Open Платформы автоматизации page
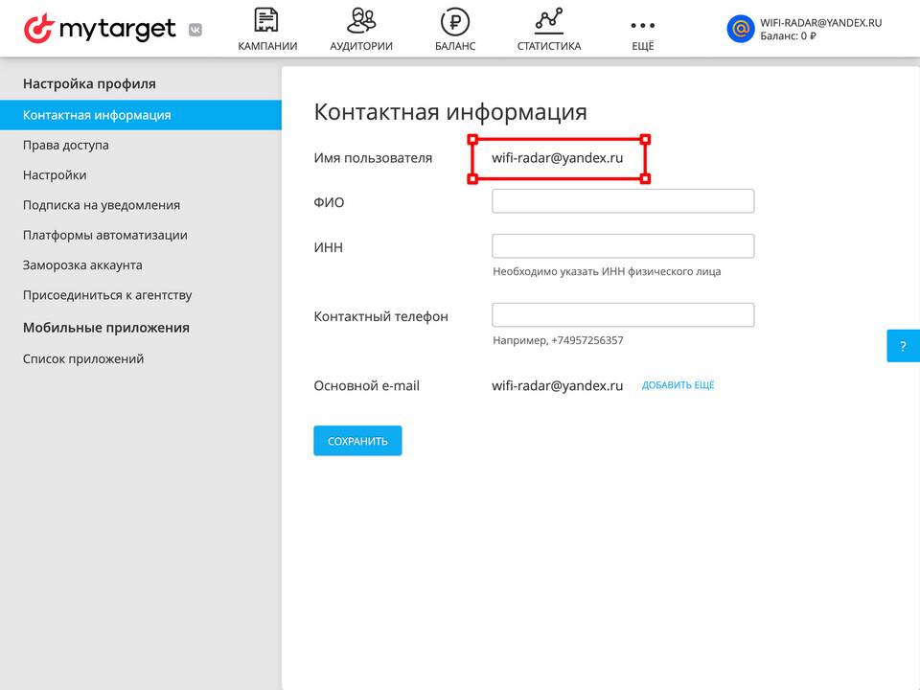 click(x=105, y=235)
